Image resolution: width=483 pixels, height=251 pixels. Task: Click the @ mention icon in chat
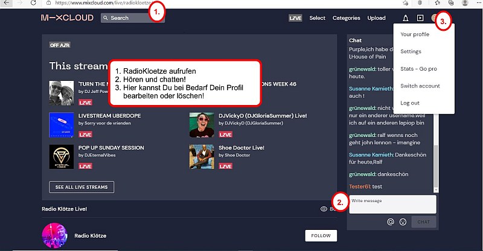[x=391, y=222]
